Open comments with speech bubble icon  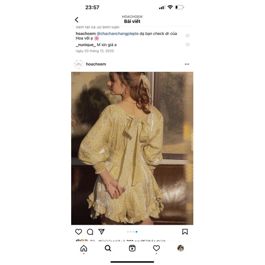[90, 232]
